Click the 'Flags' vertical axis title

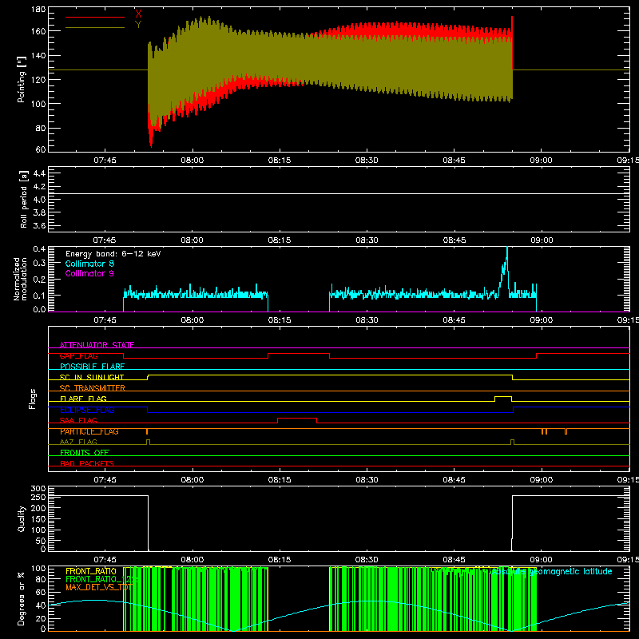[32, 399]
